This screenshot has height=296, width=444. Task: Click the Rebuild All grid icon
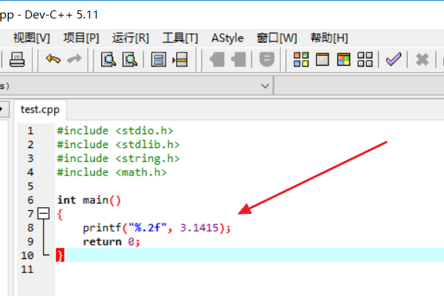point(363,60)
